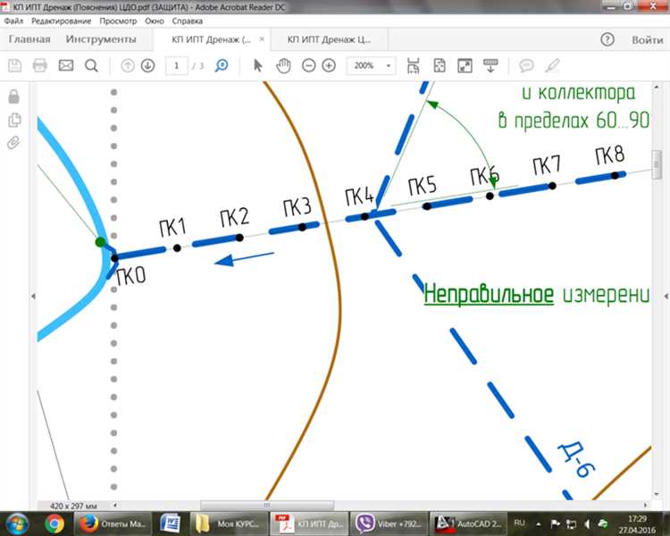Click the zoom in plus button
670x536 pixels.
point(329,65)
